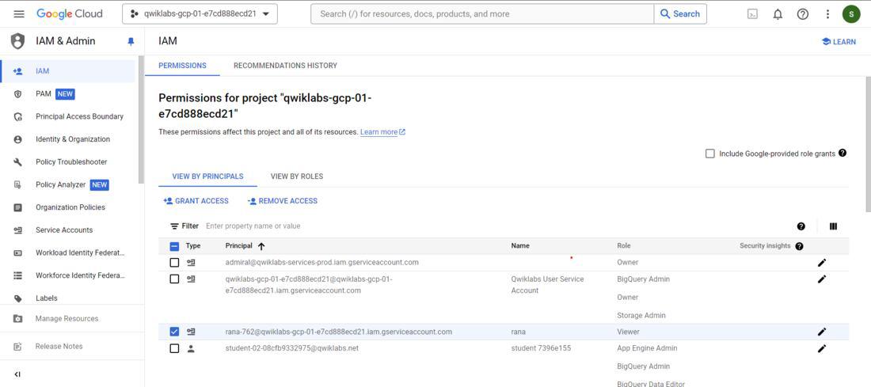871x387 pixels.
Task: Uncheck the rana-762 service account row
Action: [x=174, y=332]
